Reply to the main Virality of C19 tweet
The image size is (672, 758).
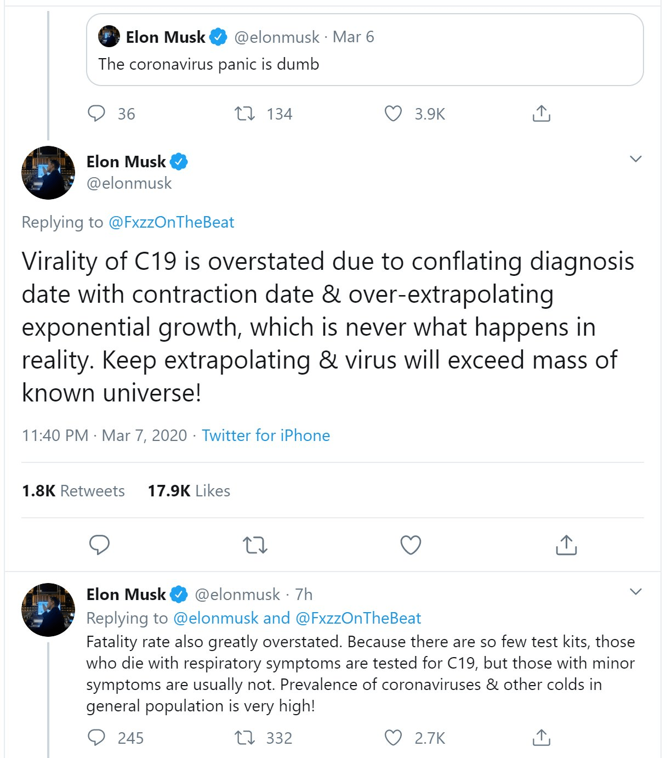[99, 545]
